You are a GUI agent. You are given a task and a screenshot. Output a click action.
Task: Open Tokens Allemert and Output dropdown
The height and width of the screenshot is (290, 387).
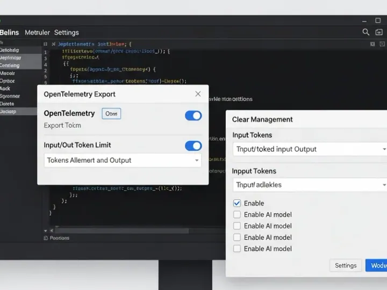(123, 160)
